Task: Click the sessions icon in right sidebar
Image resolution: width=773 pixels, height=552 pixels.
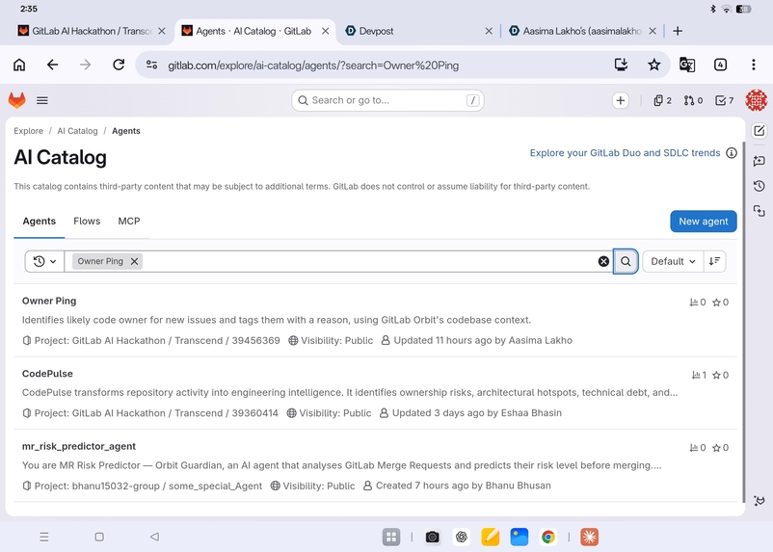Action: (x=760, y=211)
